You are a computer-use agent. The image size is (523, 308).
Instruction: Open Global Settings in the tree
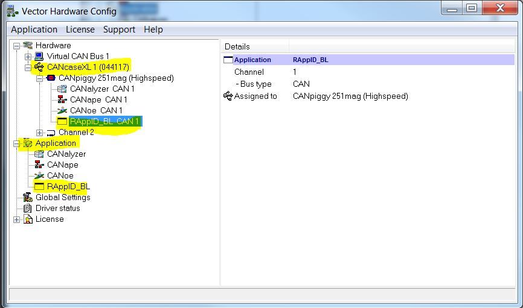[x=63, y=198]
